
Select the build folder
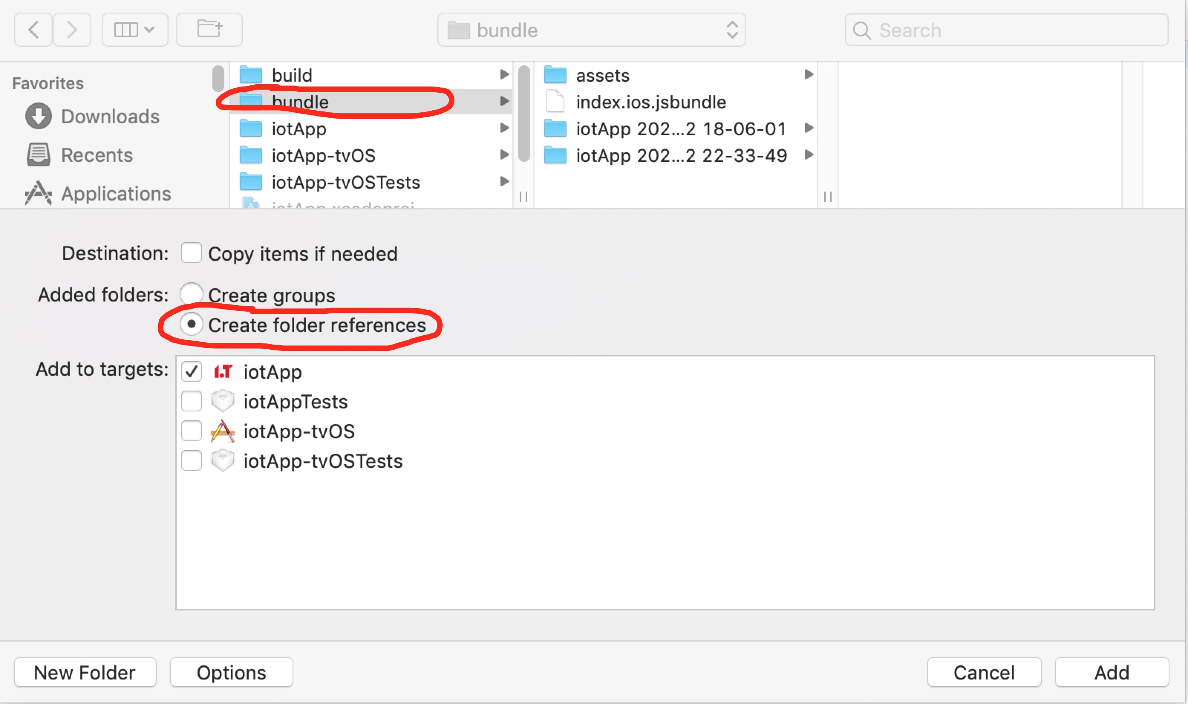292,75
